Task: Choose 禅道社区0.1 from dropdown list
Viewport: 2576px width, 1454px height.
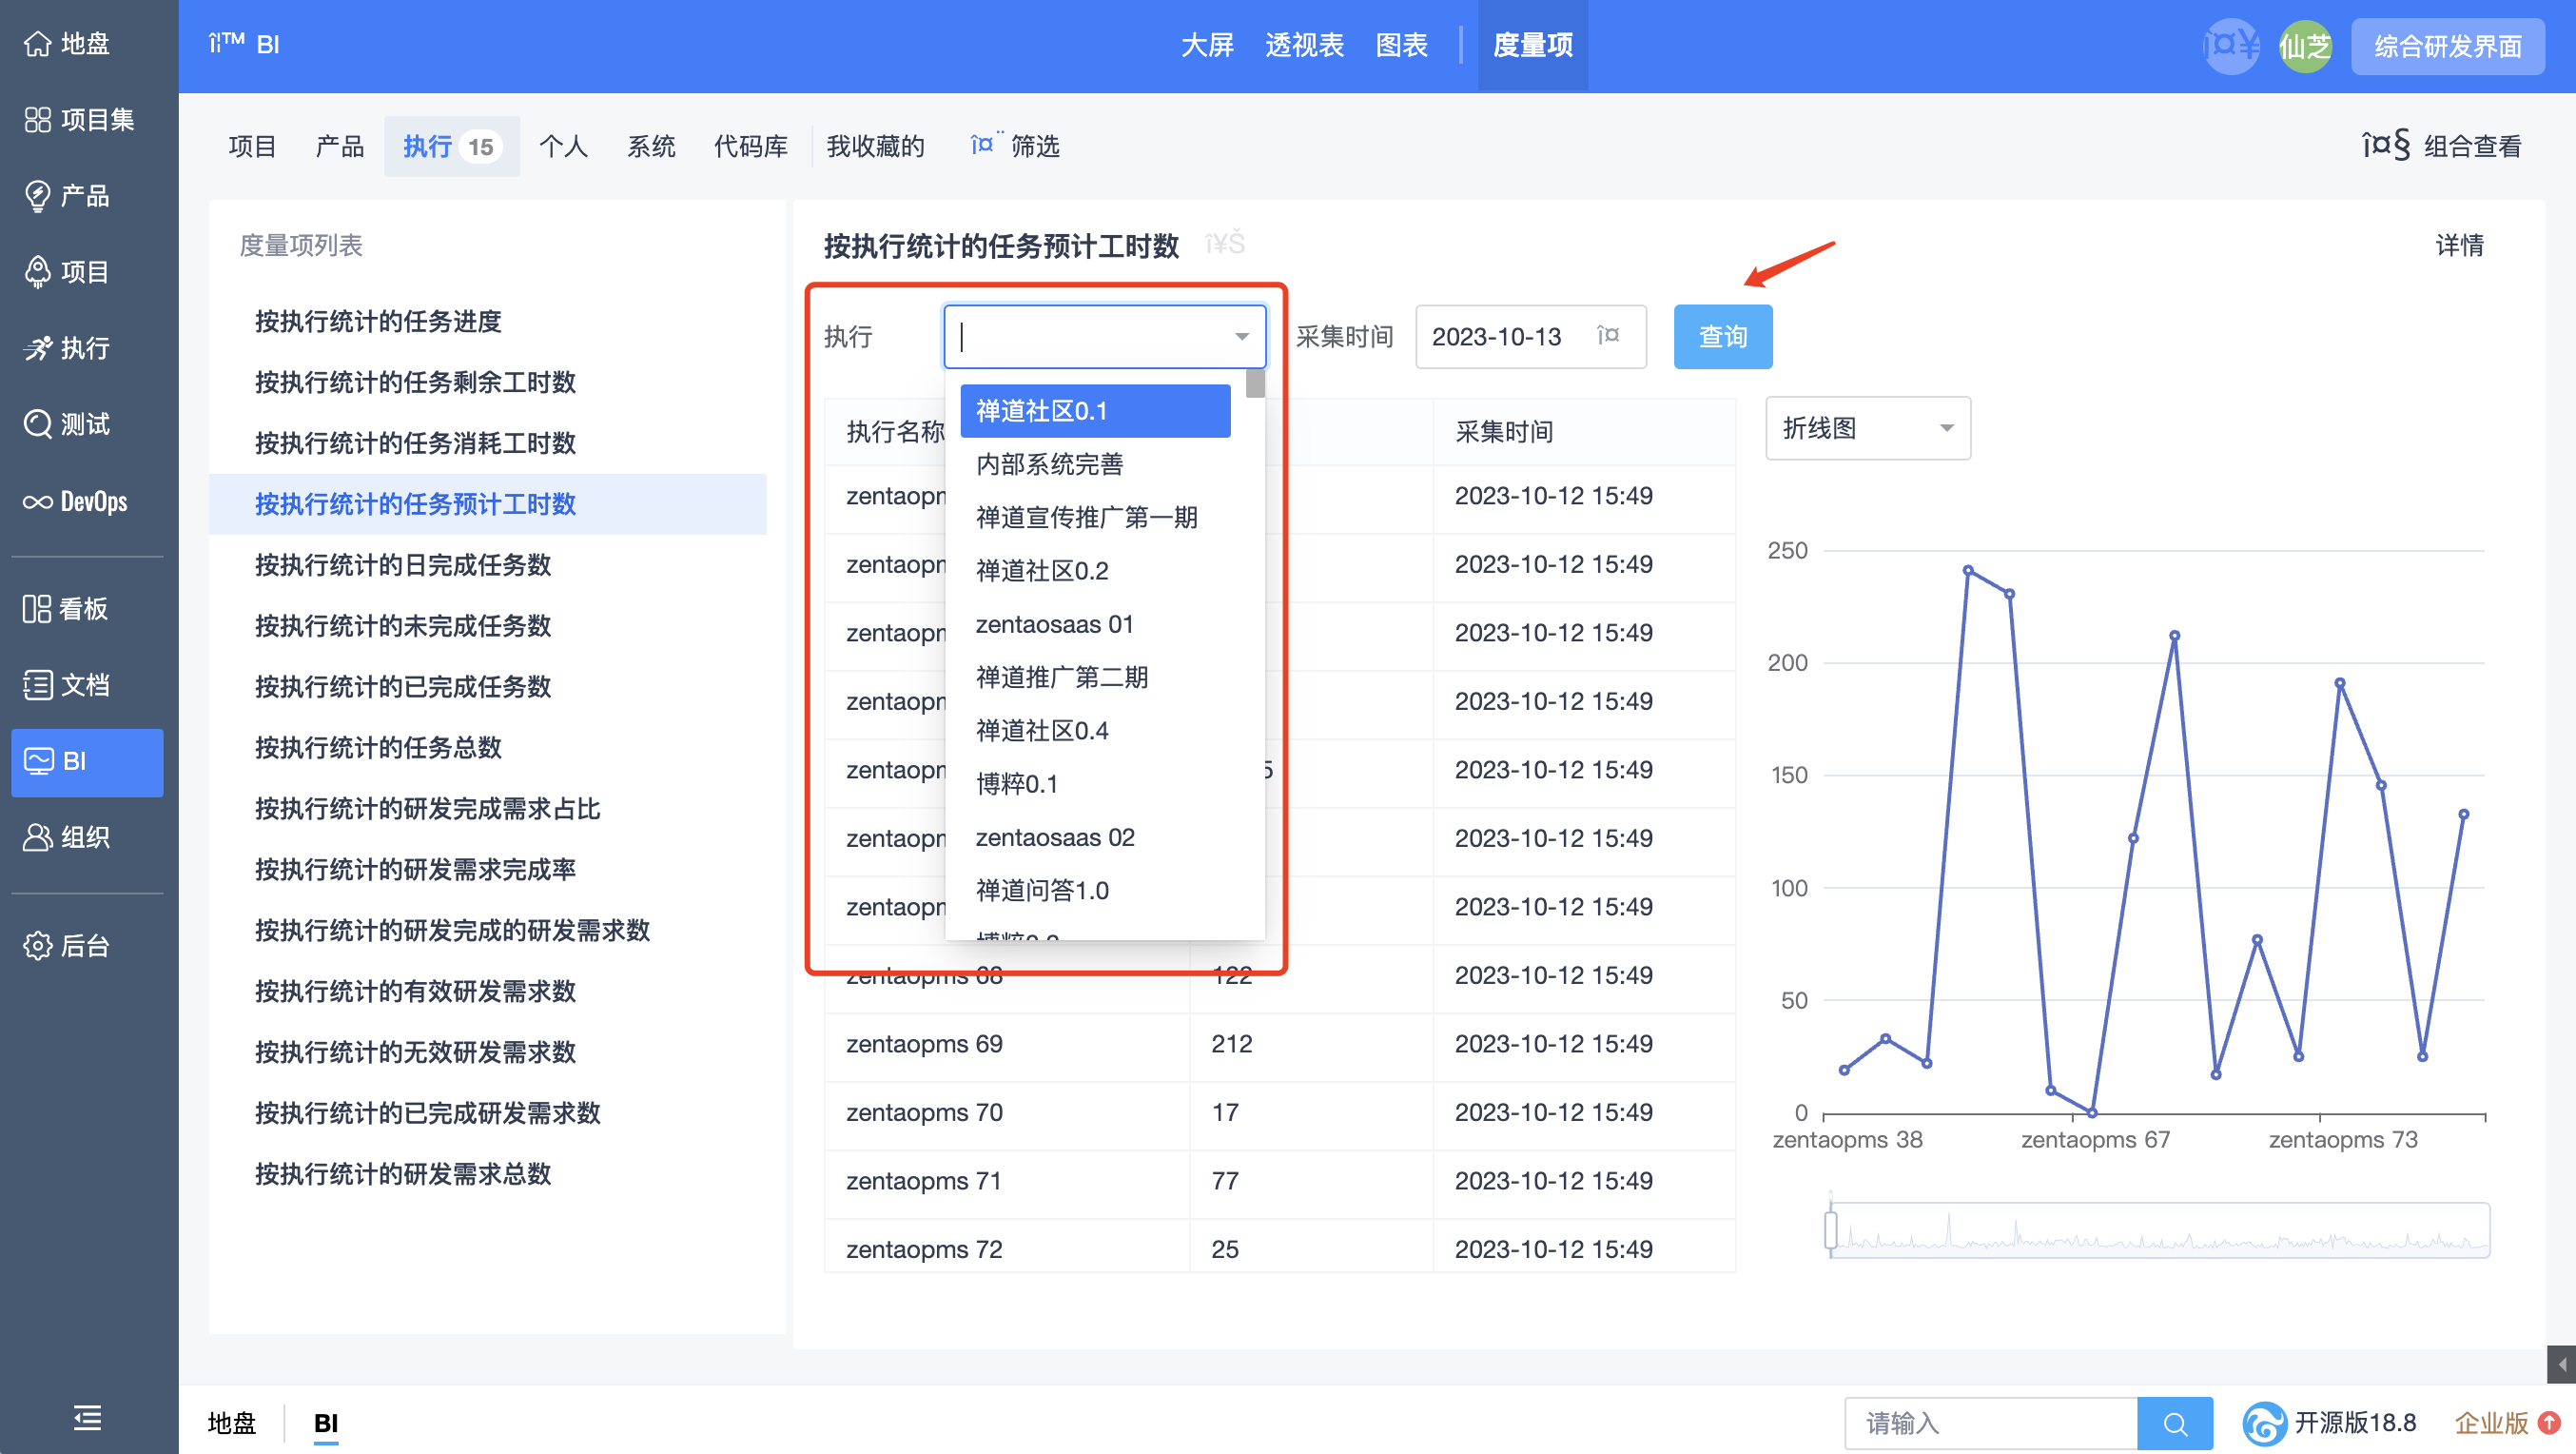Action: (x=1095, y=411)
